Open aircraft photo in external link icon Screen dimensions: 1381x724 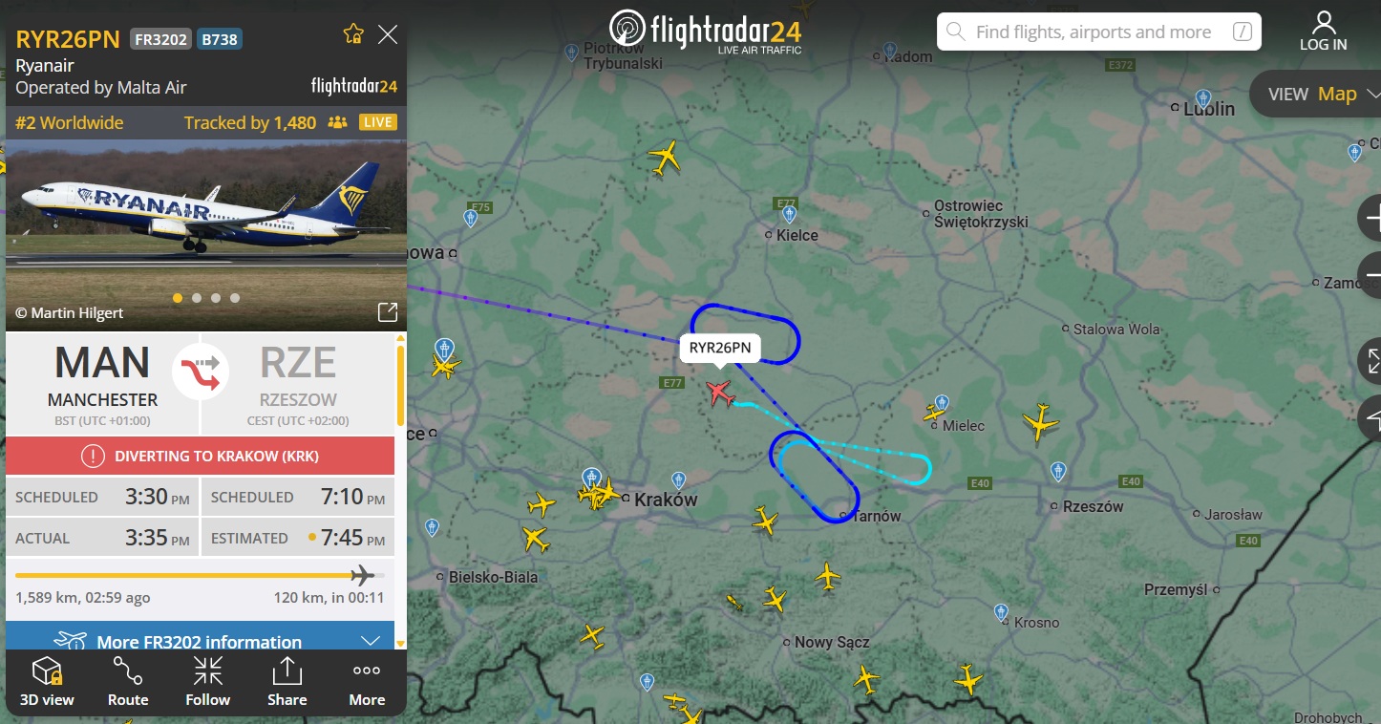(388, 312)
